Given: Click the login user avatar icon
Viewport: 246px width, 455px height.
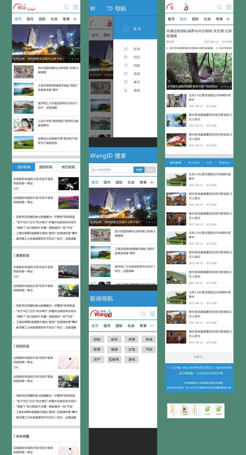Looking at the screenshot, I should (x=126, y=29).
